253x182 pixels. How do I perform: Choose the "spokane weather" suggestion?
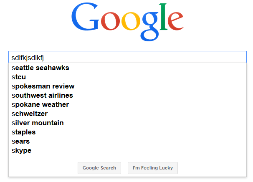point(40,104)
